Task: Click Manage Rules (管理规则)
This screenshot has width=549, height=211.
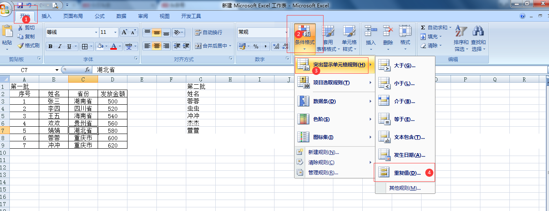Action: pos(335,172)
